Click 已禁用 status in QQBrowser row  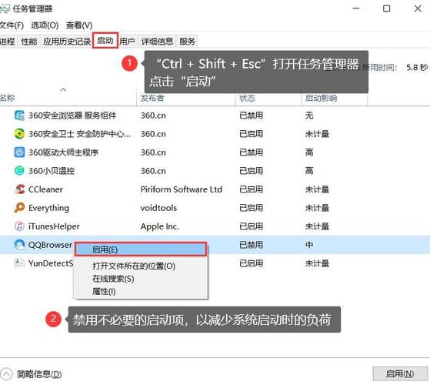[252, 245]
